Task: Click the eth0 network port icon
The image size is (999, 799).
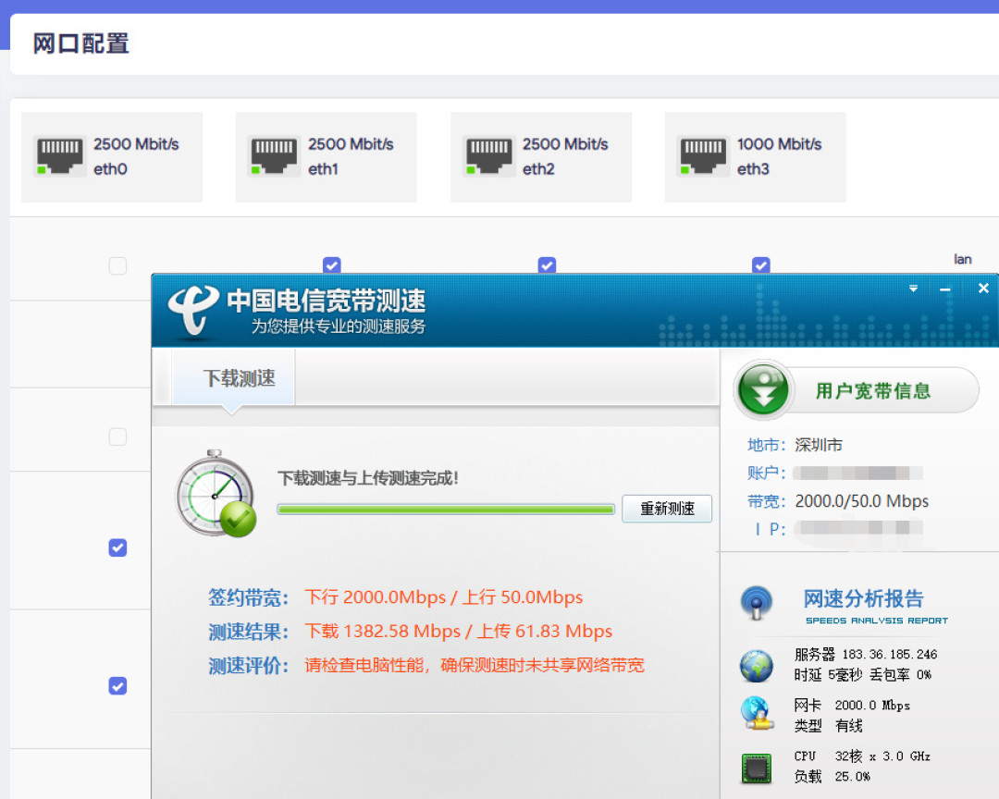Action: tap(59, 156)
